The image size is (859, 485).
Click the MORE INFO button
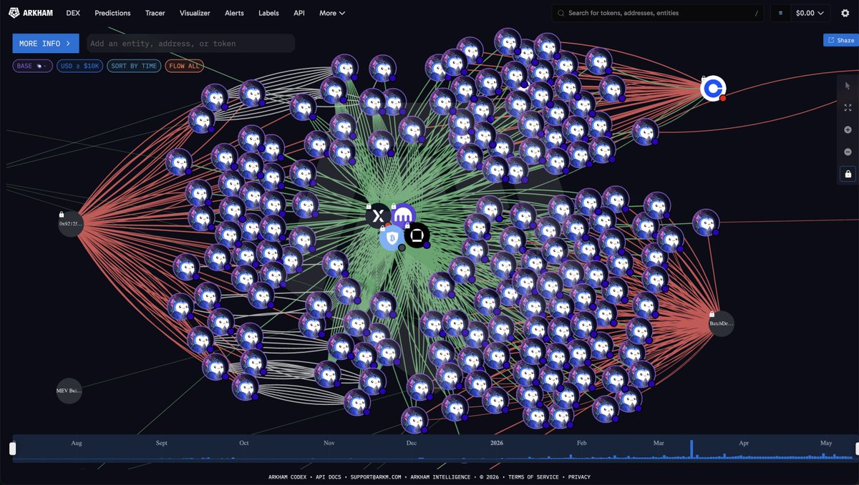46,44
